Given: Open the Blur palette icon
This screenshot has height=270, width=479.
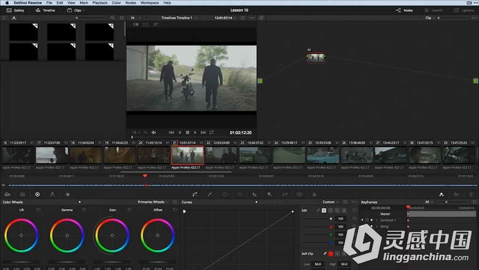Looking at the screenshot, I should coord(254,194).
